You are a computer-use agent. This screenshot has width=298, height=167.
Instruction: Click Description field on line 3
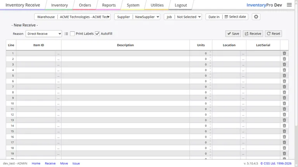coord(125,65)
